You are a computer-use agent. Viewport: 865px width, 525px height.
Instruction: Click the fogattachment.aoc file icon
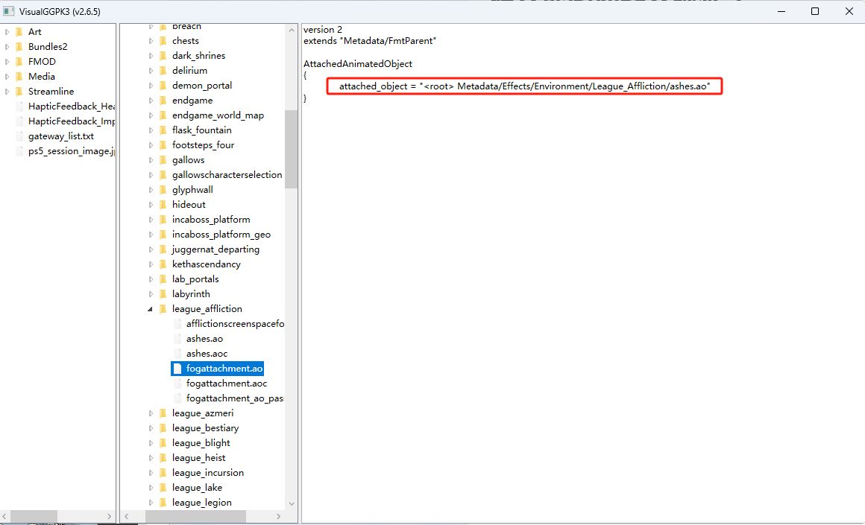[177, 384]
